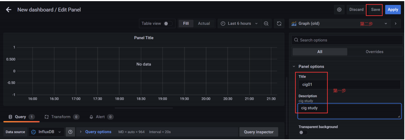Click the clock icon in time picker
405x140 pixels.
[x=223, y=24]
